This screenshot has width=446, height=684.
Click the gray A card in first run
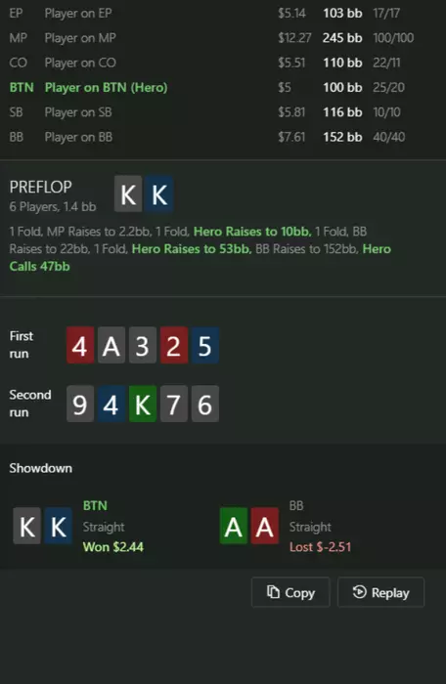tap(111, 345)
